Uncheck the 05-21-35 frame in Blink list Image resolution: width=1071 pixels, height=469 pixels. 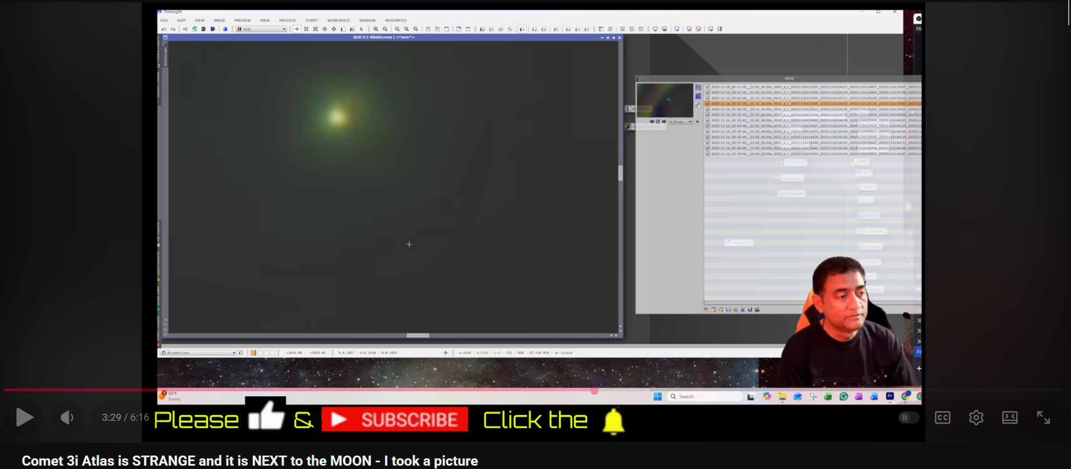(x=708, y=87)
